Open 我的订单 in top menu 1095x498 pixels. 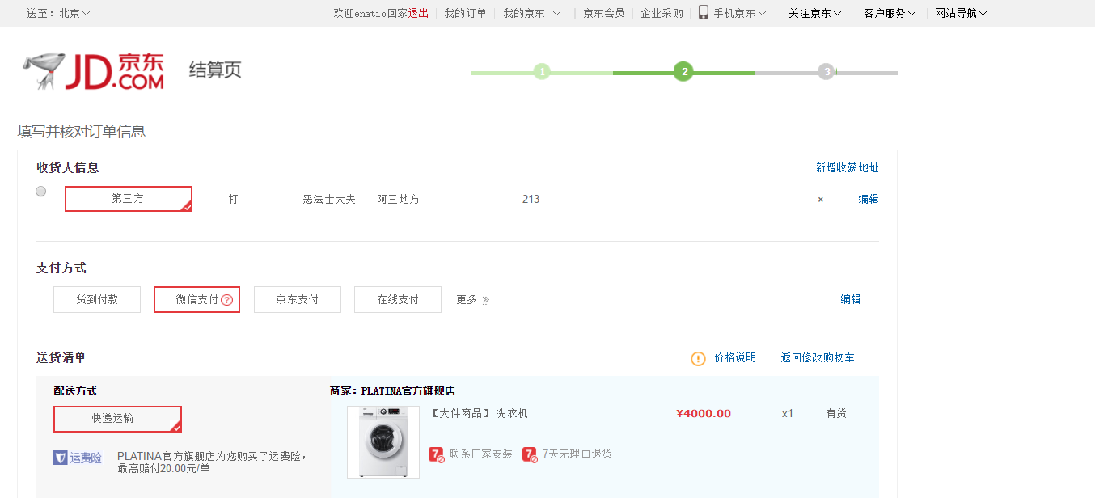[465, 13]
